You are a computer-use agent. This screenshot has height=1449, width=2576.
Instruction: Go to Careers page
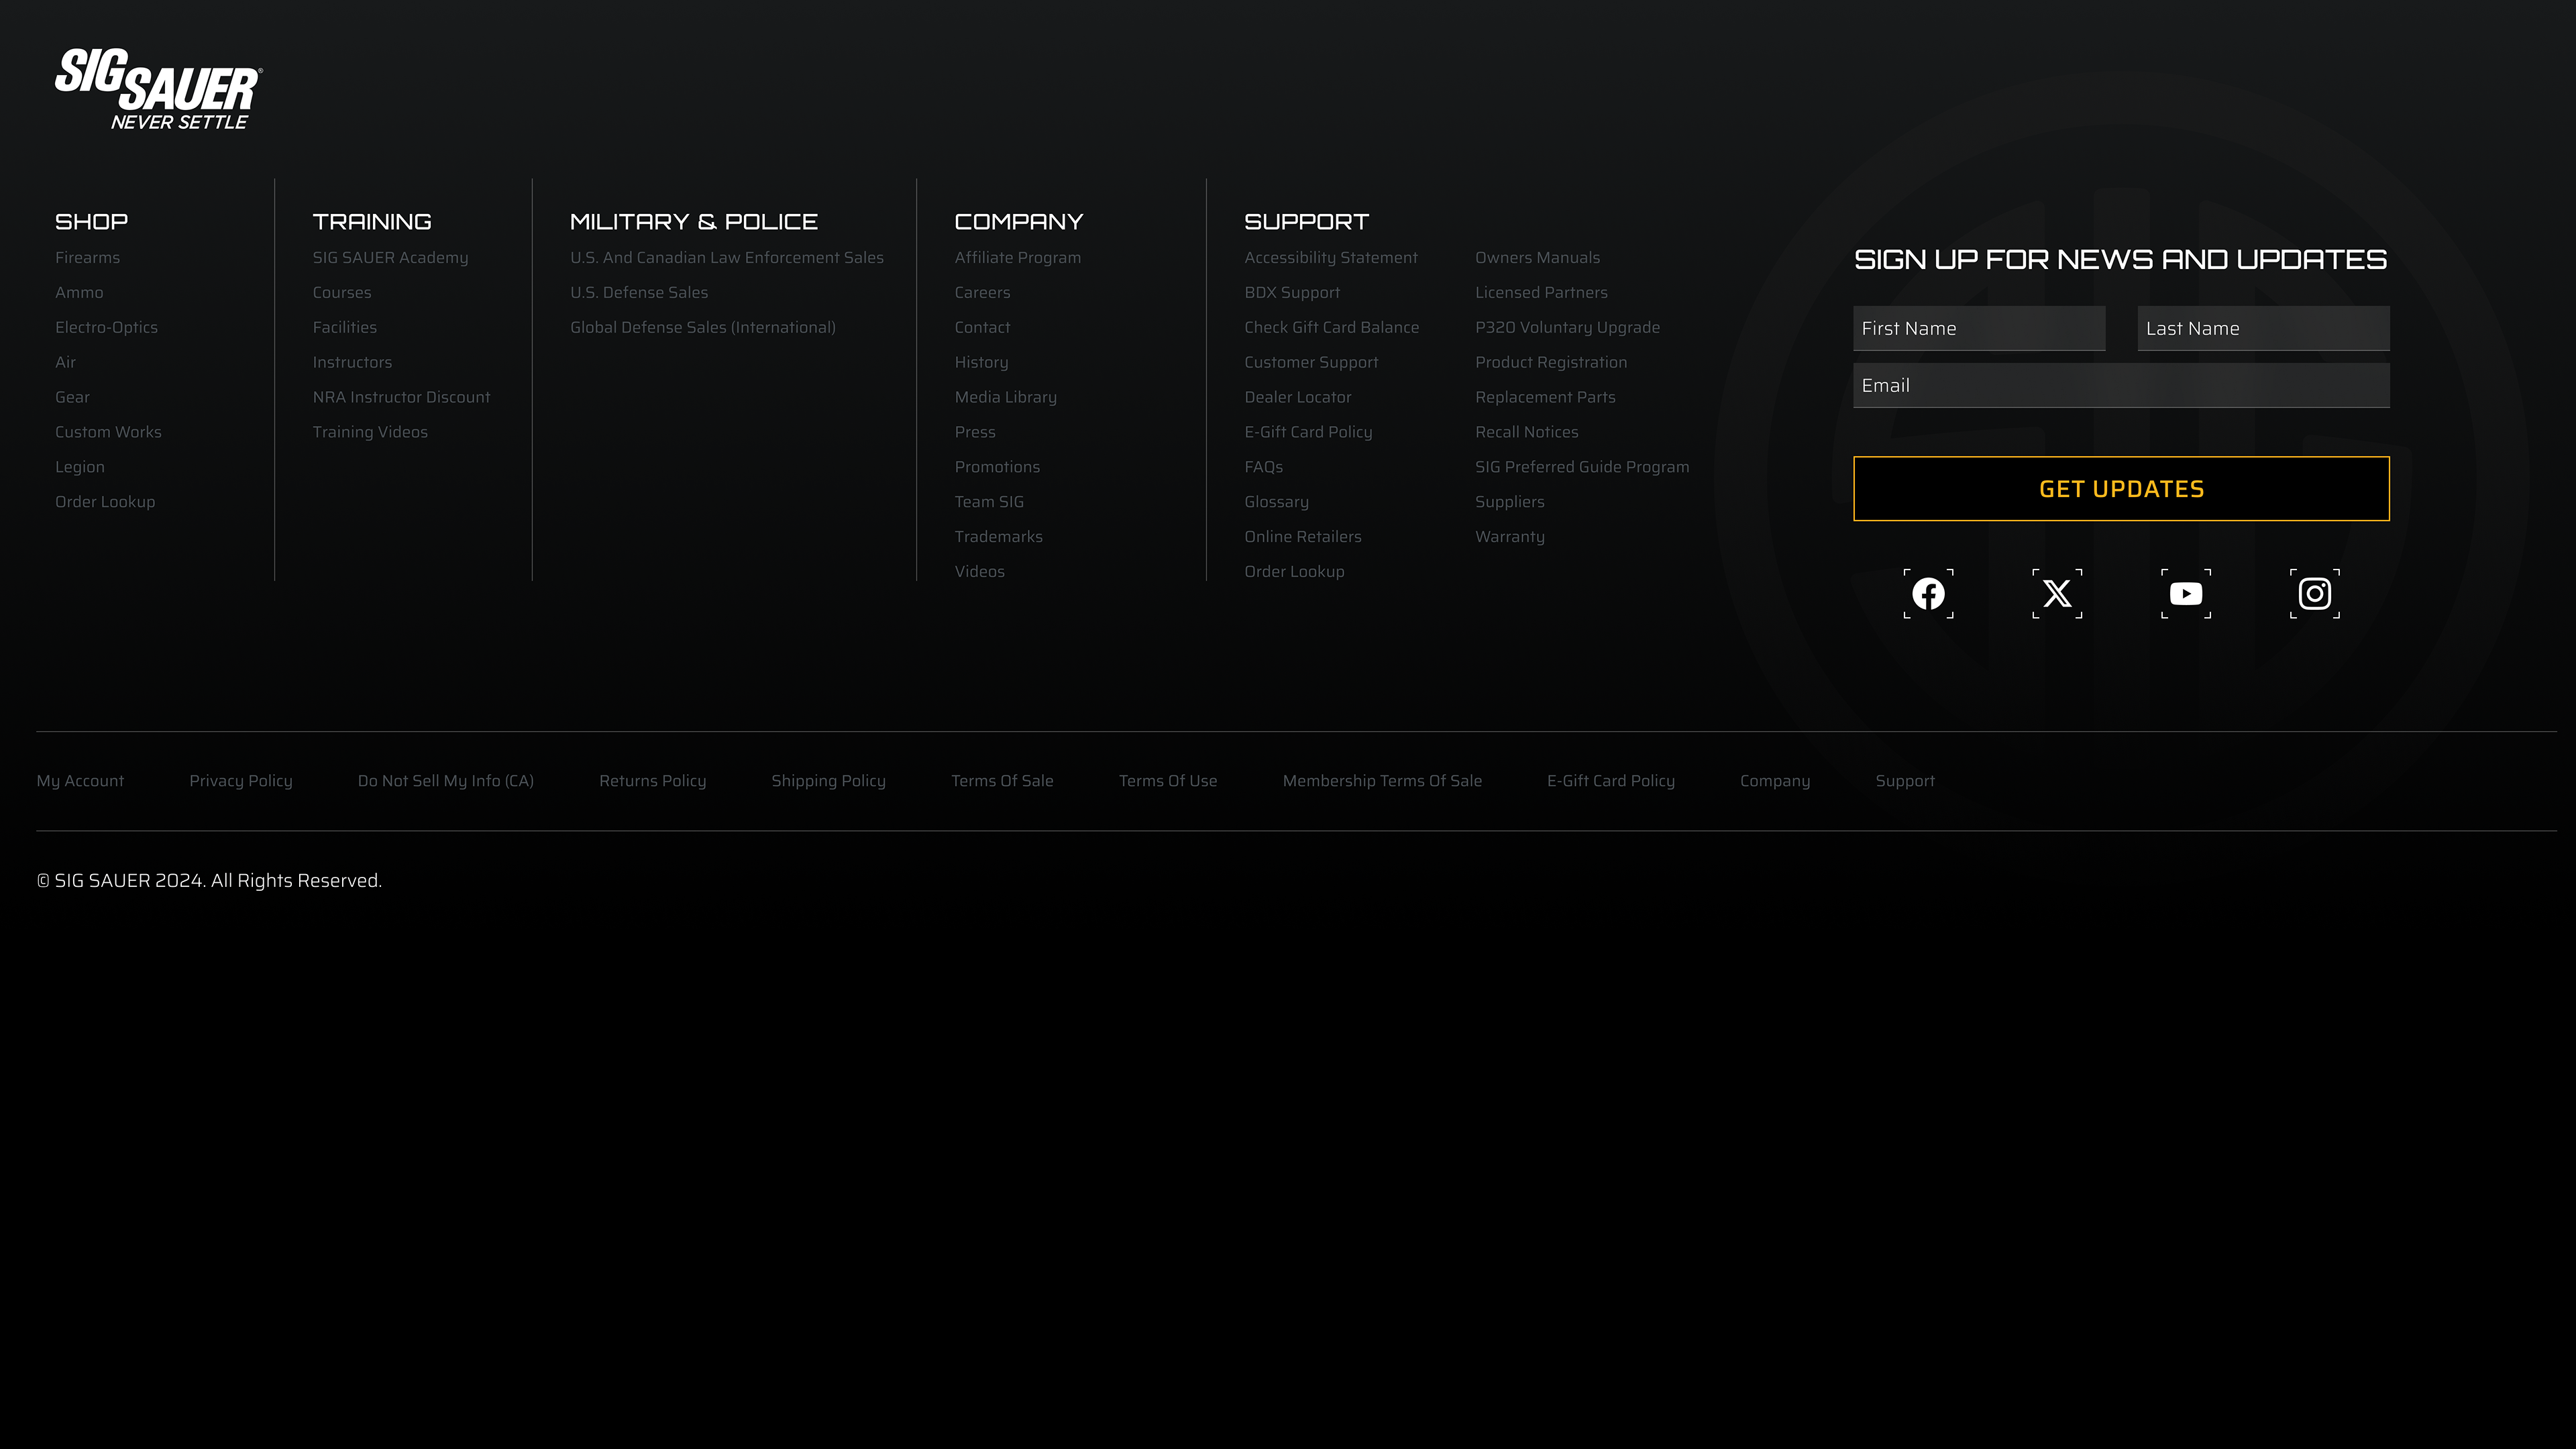(x=983, y=293)
